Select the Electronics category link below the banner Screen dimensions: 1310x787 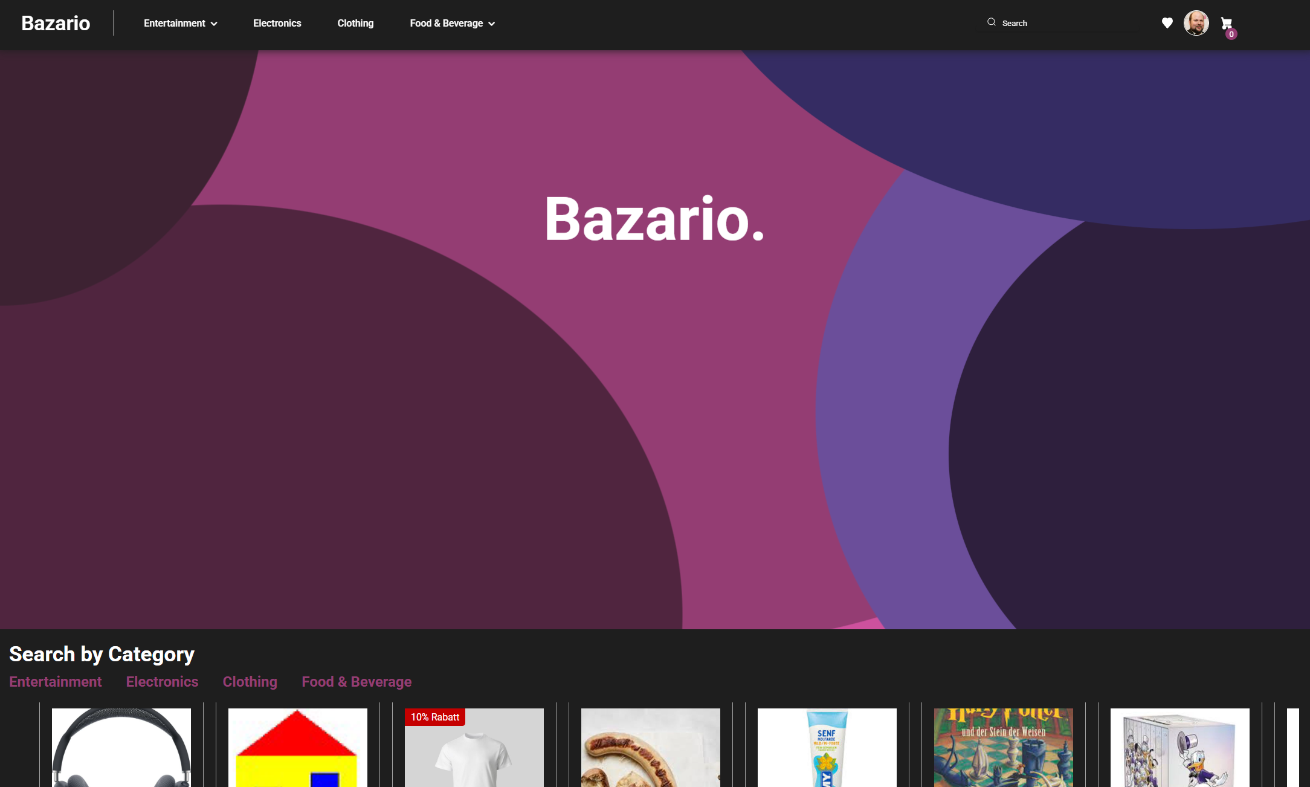click(x=162, y=682)
